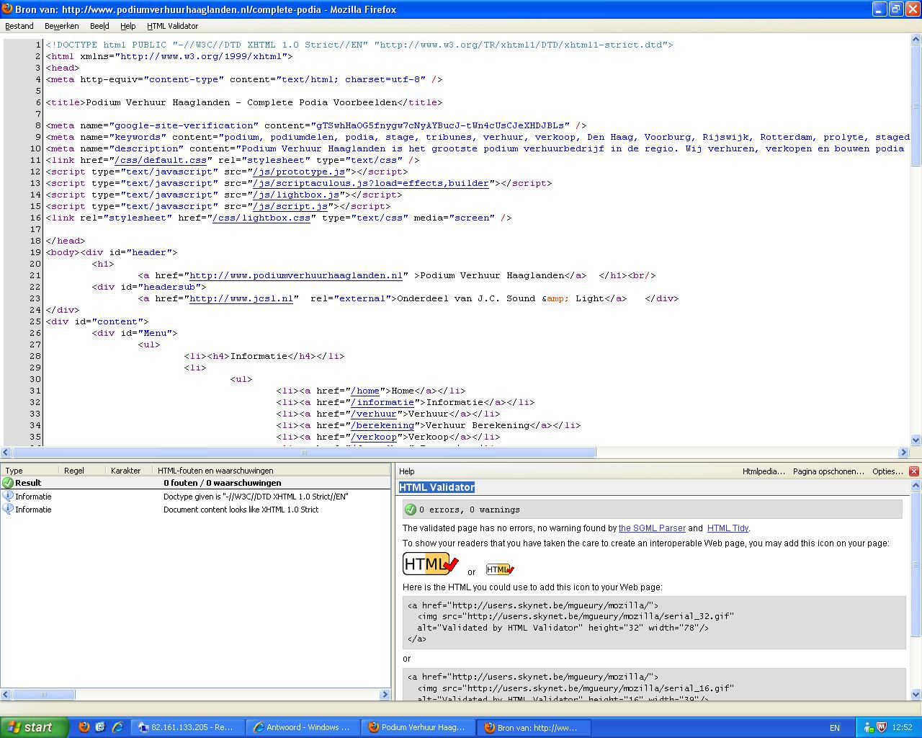Click /informatie href in source
Screen dimensions: 922x738
382,402
